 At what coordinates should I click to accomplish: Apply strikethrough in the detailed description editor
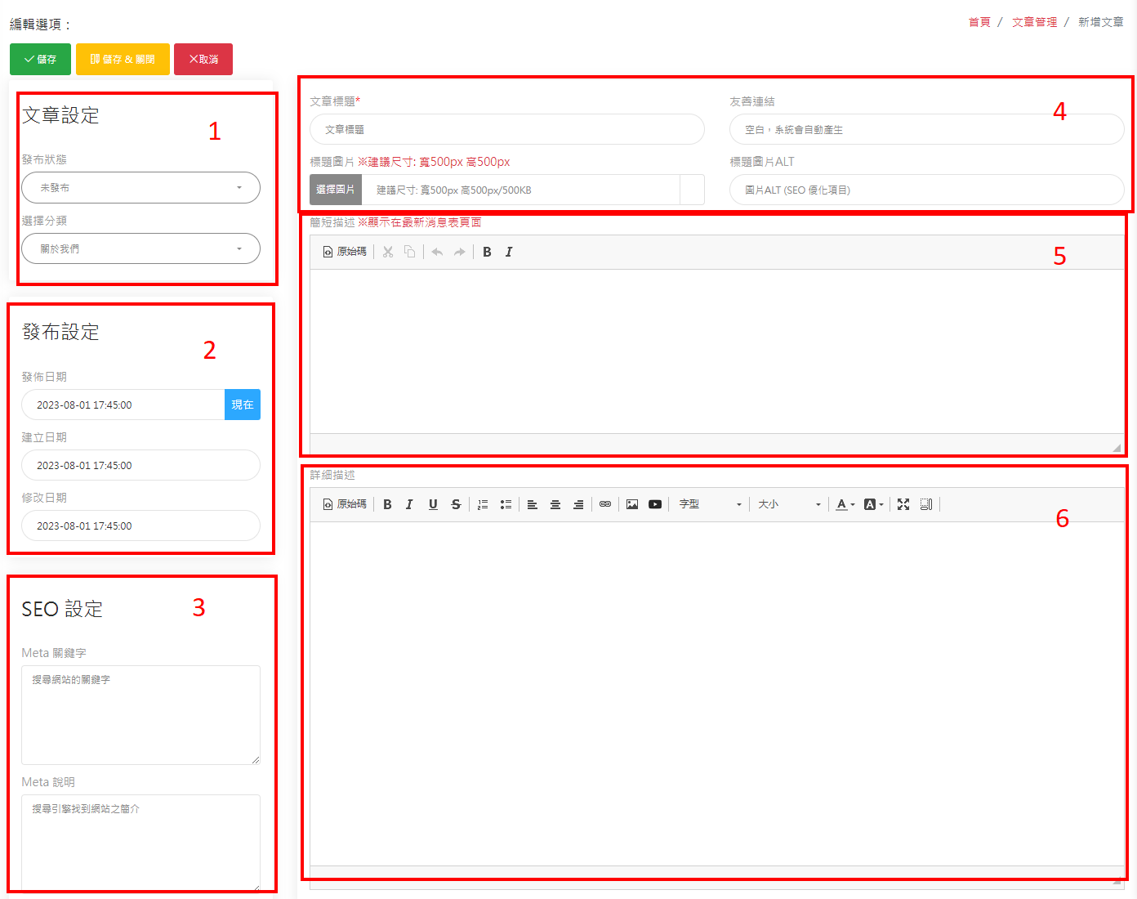(456, 504)
